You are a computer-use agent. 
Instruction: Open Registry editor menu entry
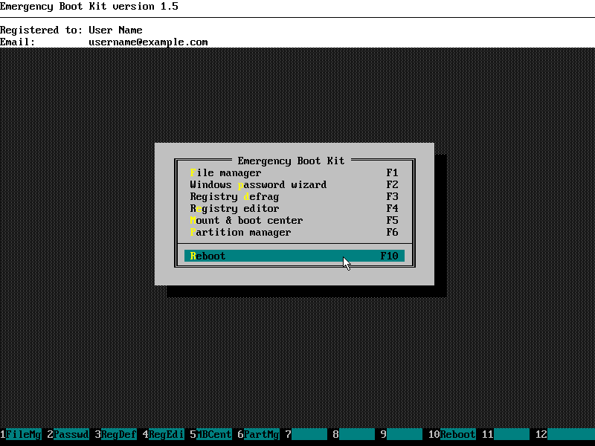(x=294, y=208)
